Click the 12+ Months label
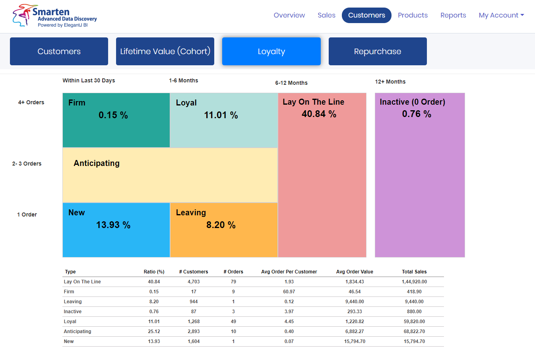 click(x=390, y=82)
